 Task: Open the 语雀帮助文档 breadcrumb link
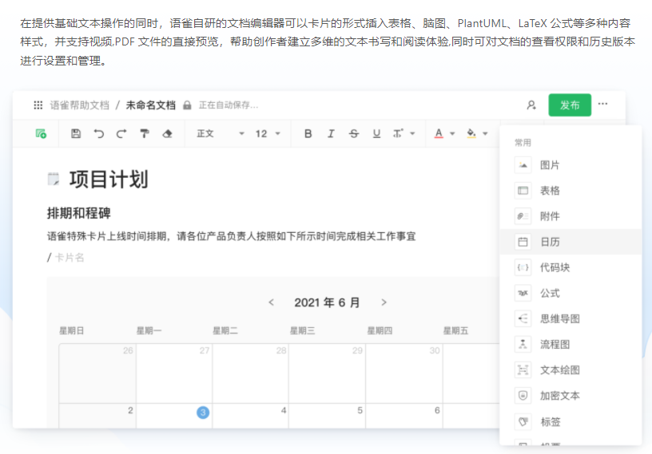[x=80, y=105]
